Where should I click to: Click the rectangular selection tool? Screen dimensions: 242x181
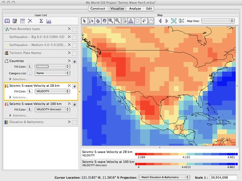coord(137,21)
